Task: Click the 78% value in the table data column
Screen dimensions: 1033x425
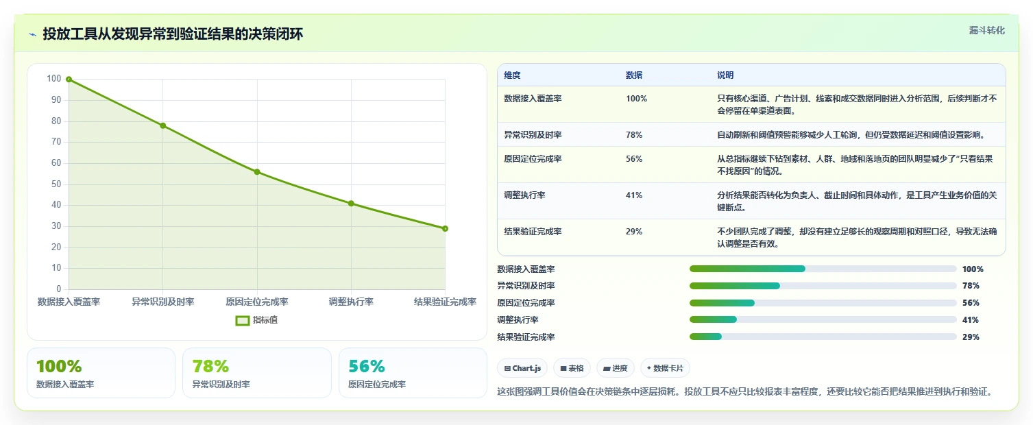Action: tap(634, 135)
